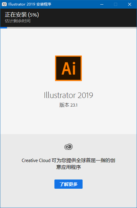Click the 正在安装 (5%) status heading
The height and width of the screenshot is (208, 137).
[22, 15]
